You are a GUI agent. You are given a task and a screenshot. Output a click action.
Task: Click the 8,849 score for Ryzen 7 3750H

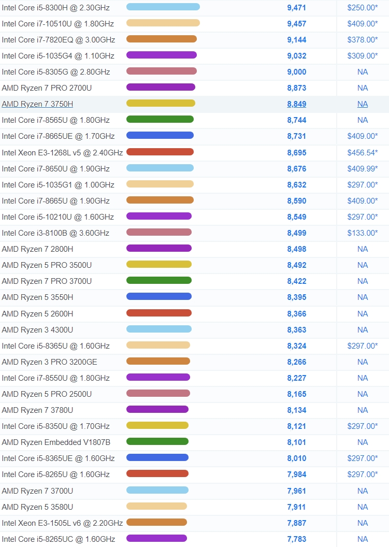tap(297, 104)
